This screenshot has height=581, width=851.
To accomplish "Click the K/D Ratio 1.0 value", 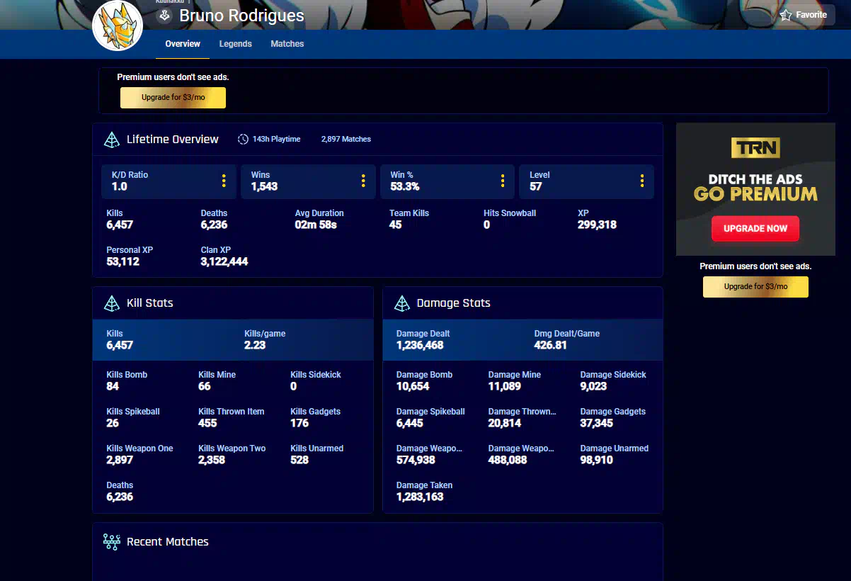I will tap(120, 187).
